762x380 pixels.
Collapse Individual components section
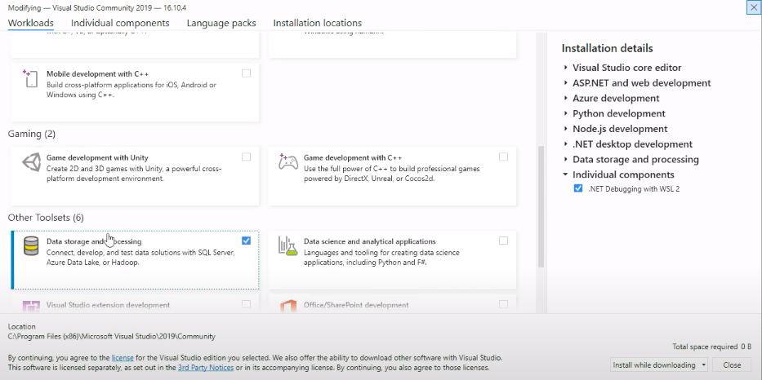pyautogui.click(x=566, y=175)
